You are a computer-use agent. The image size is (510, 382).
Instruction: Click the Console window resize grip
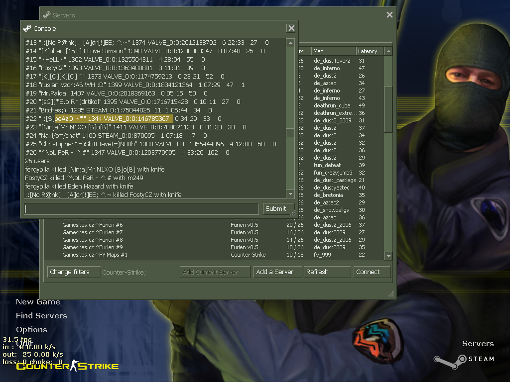click(x=293, y=213)
